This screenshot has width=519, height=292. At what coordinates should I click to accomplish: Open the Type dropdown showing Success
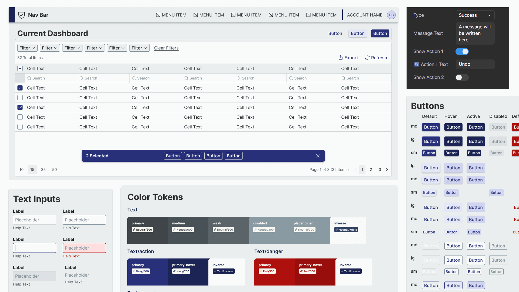[x=475, y=15]
